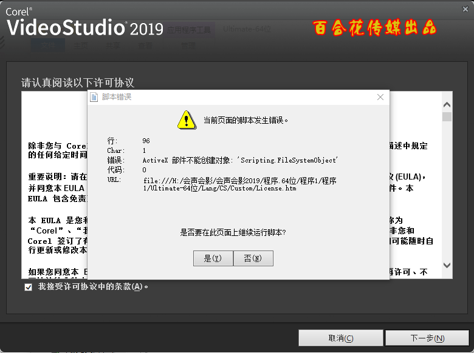Click the faded 主页 tab in the background window
Viewport: 474px width, 353px height.
click(x=81, y=46)
